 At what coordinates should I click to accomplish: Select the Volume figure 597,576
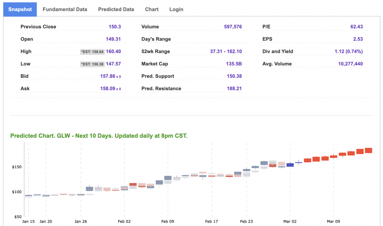click(233, 27)
